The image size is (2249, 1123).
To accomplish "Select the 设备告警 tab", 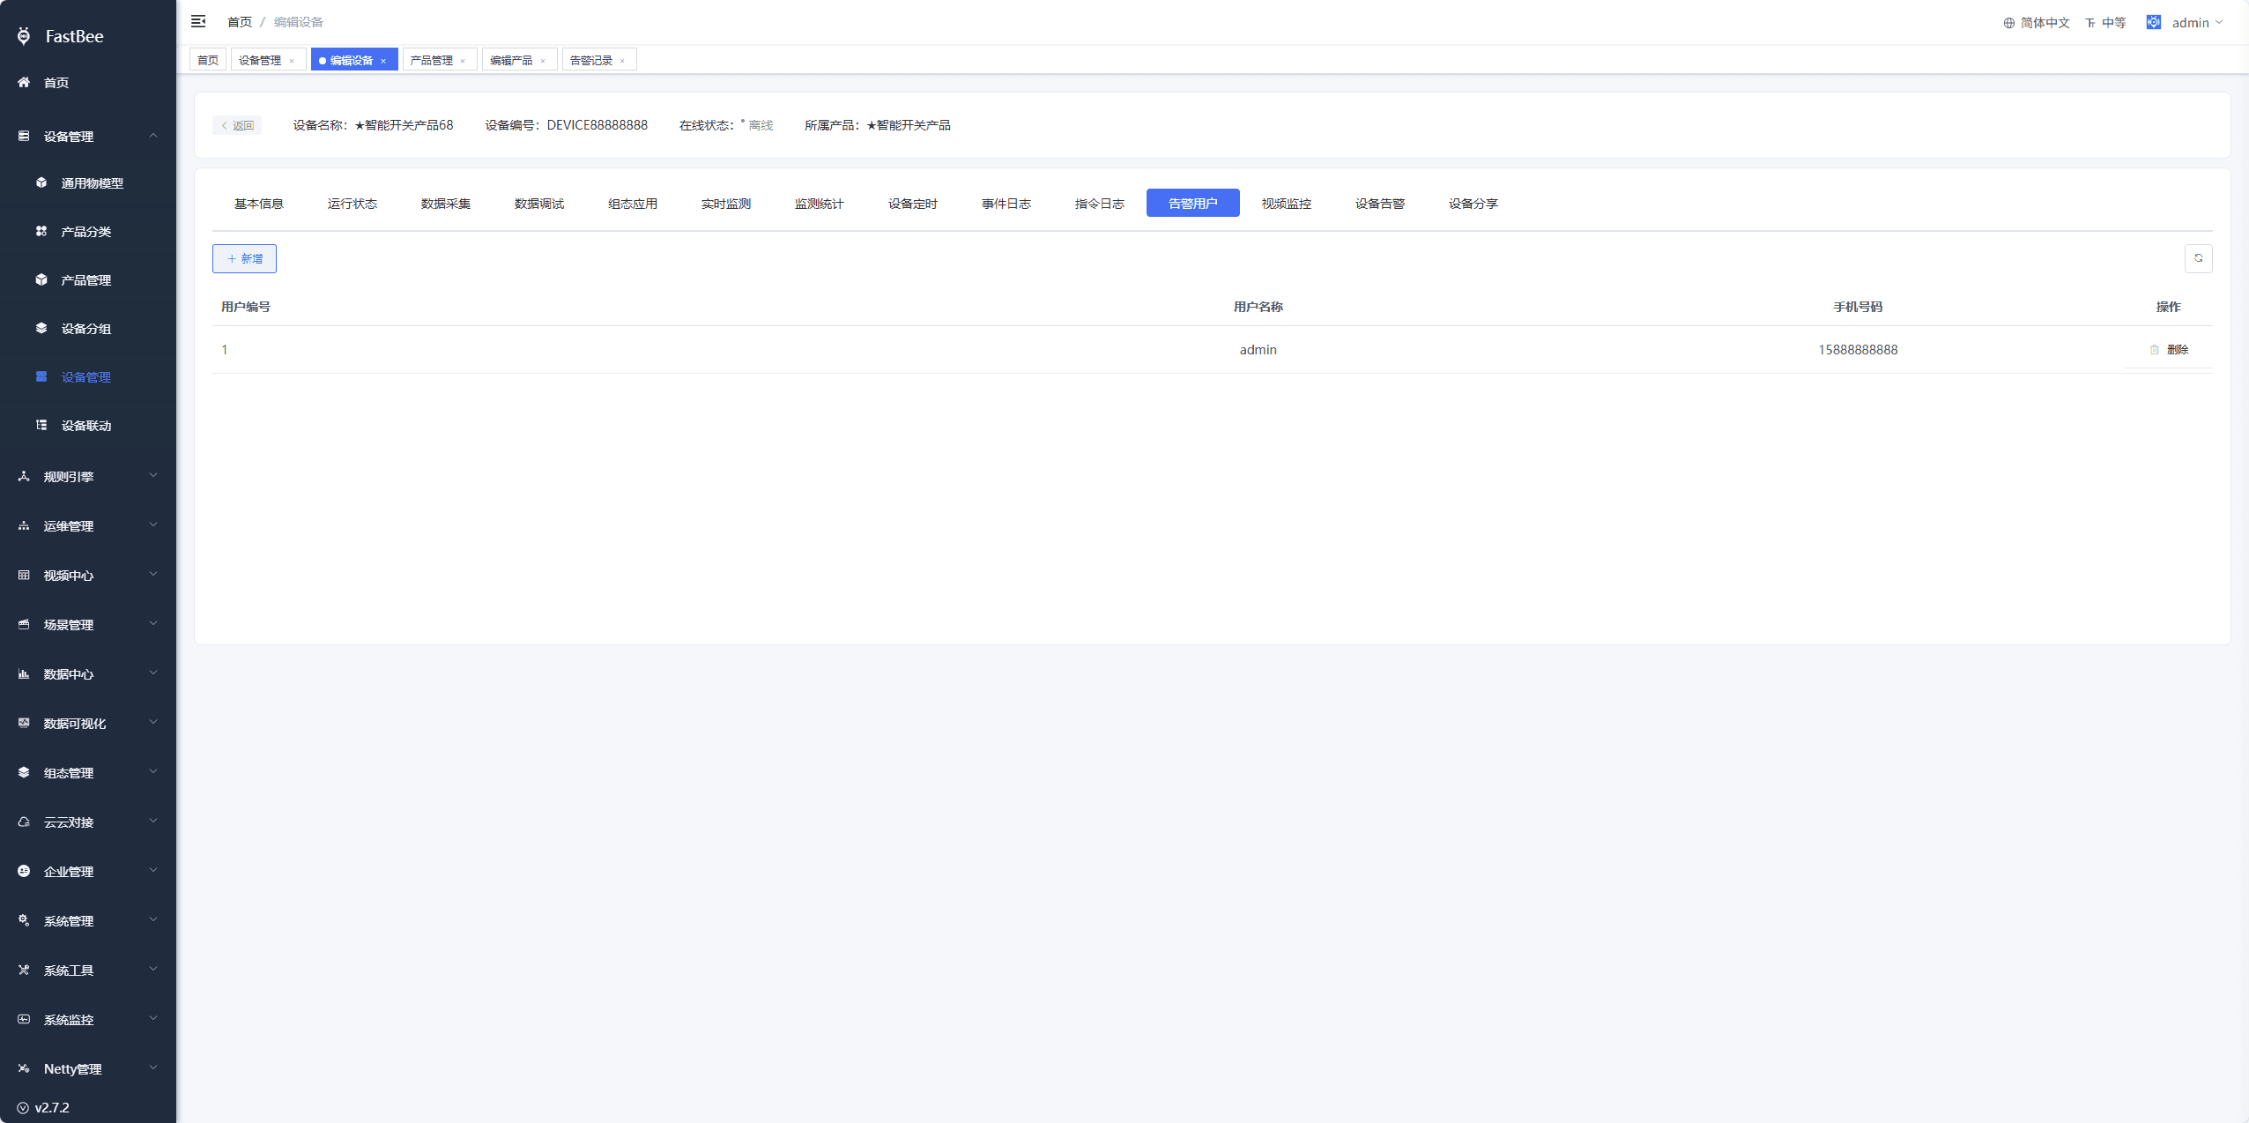I will pos(1379,204).
